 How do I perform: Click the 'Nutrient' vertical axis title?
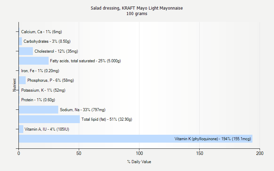click(14, 85)
